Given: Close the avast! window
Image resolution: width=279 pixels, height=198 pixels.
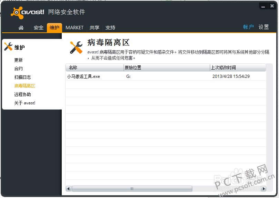Looking at the screenshot, I should 272,6.
